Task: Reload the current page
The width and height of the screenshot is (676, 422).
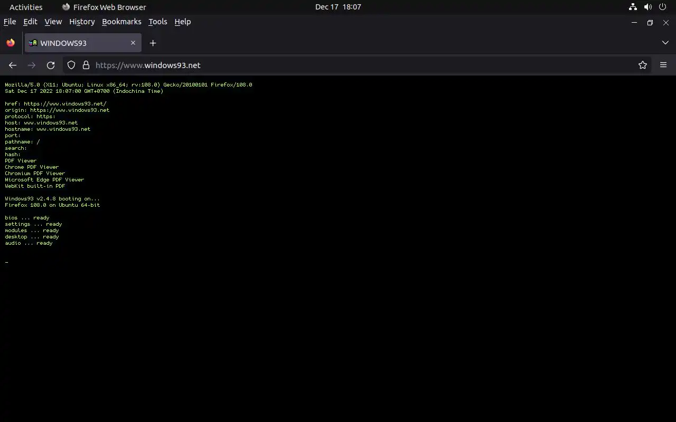Action: click(51, 65)
